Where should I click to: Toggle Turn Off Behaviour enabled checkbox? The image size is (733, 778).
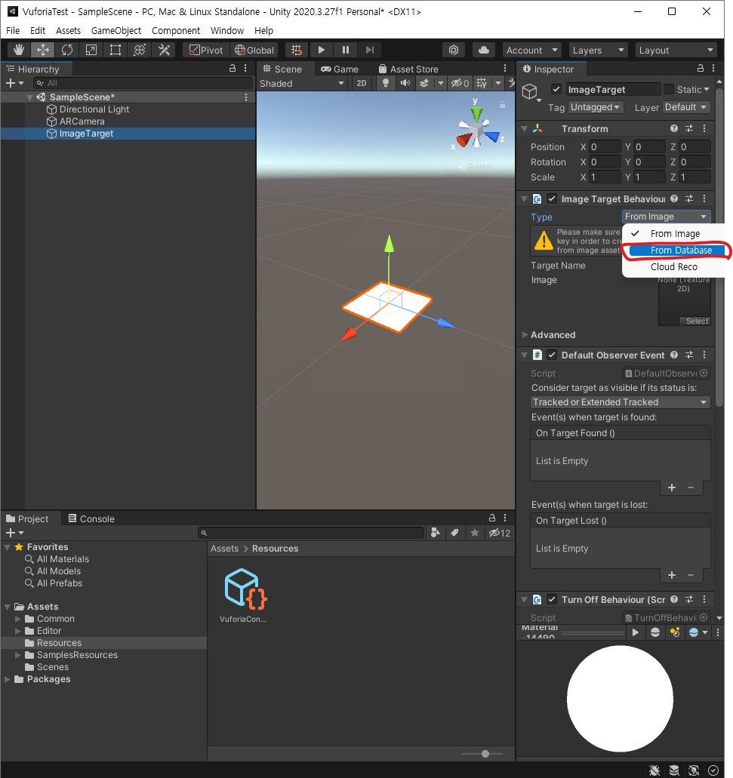pyautogui.click(x=551, y=599)
